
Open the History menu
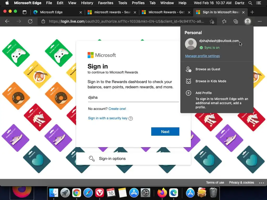[87, 3]
